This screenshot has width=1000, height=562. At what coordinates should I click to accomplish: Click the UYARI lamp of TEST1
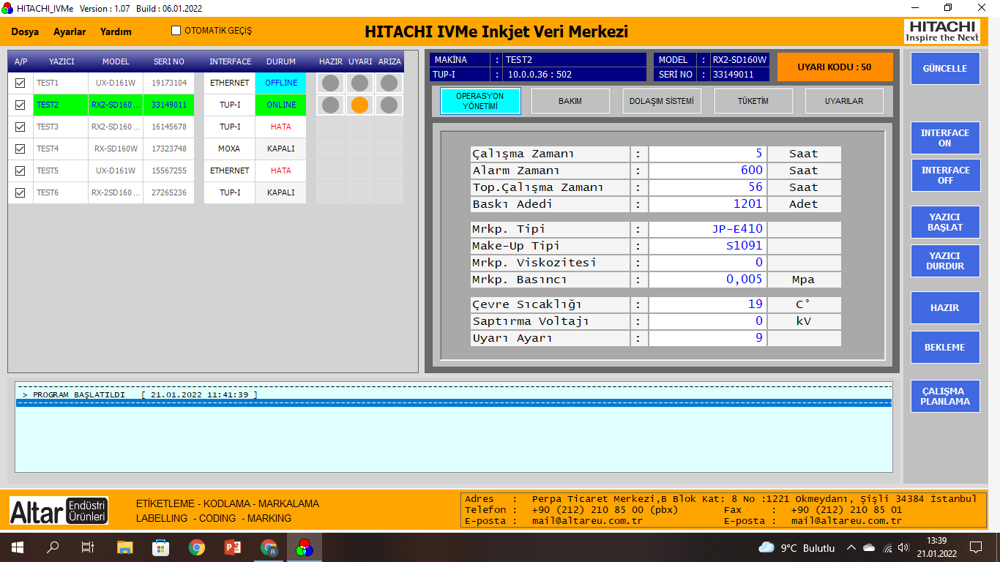[359, 83]
